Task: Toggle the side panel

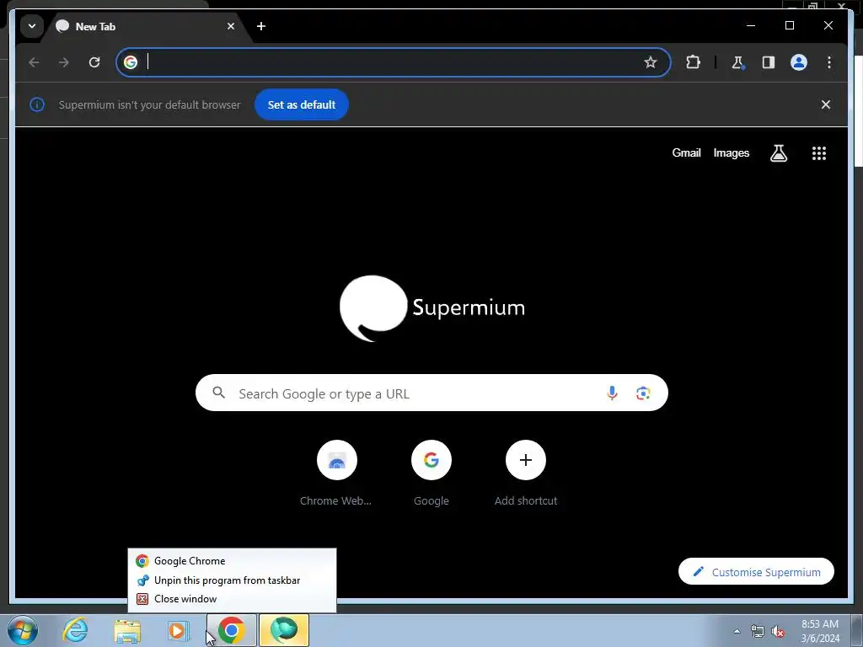Action: point(769,62)
